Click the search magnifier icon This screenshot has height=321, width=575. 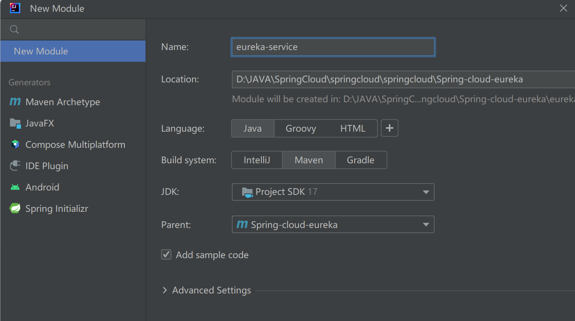tap(14, 29)
